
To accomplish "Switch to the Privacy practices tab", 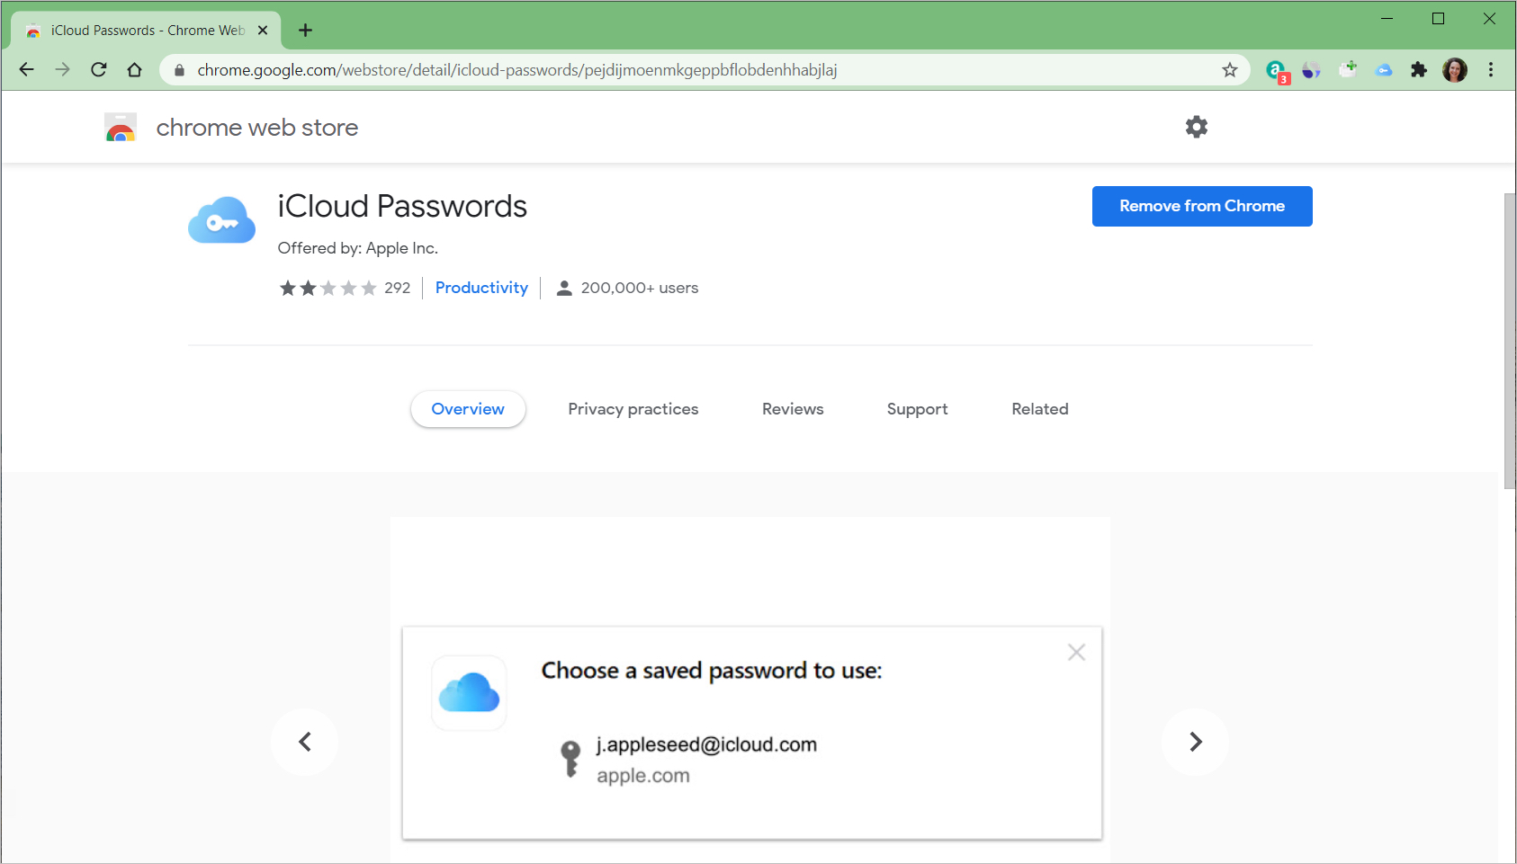I will (633, 409).
